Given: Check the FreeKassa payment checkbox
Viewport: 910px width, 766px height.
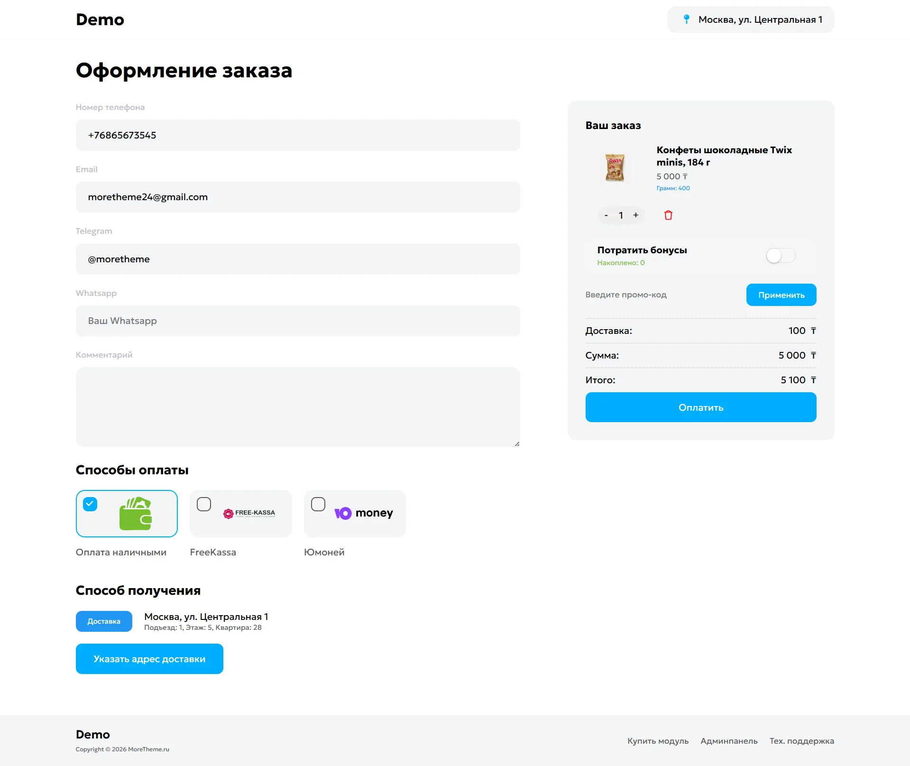Looking at the screenshot, I should coord(204,504).
